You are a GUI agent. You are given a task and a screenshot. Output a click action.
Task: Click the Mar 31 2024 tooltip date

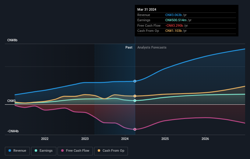[x=147, y=9]
